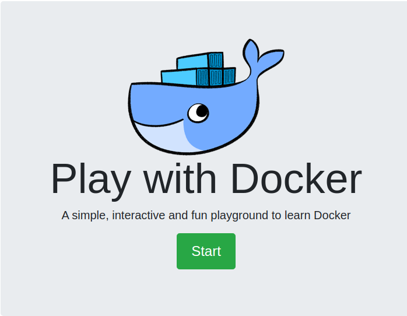Click the Docker whale logo
This screenshot has width=407, height=316.
(x=206, y=97)
